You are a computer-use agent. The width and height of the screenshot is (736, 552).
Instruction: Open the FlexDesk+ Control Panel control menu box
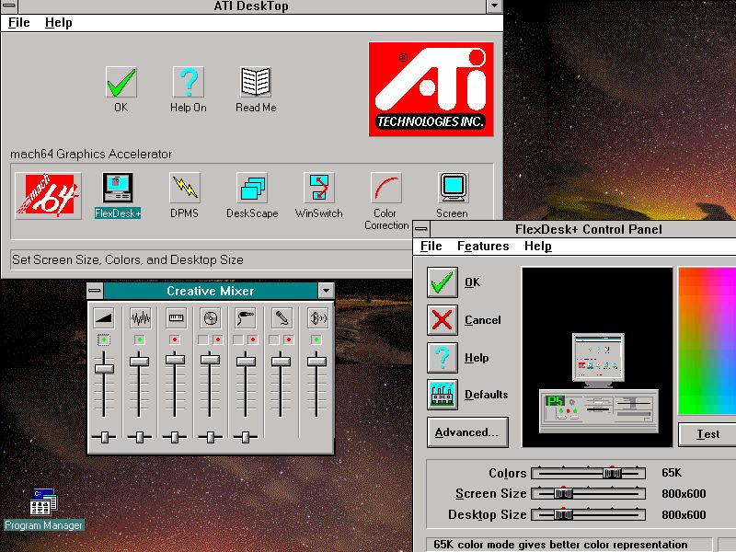tap(421, 229)
